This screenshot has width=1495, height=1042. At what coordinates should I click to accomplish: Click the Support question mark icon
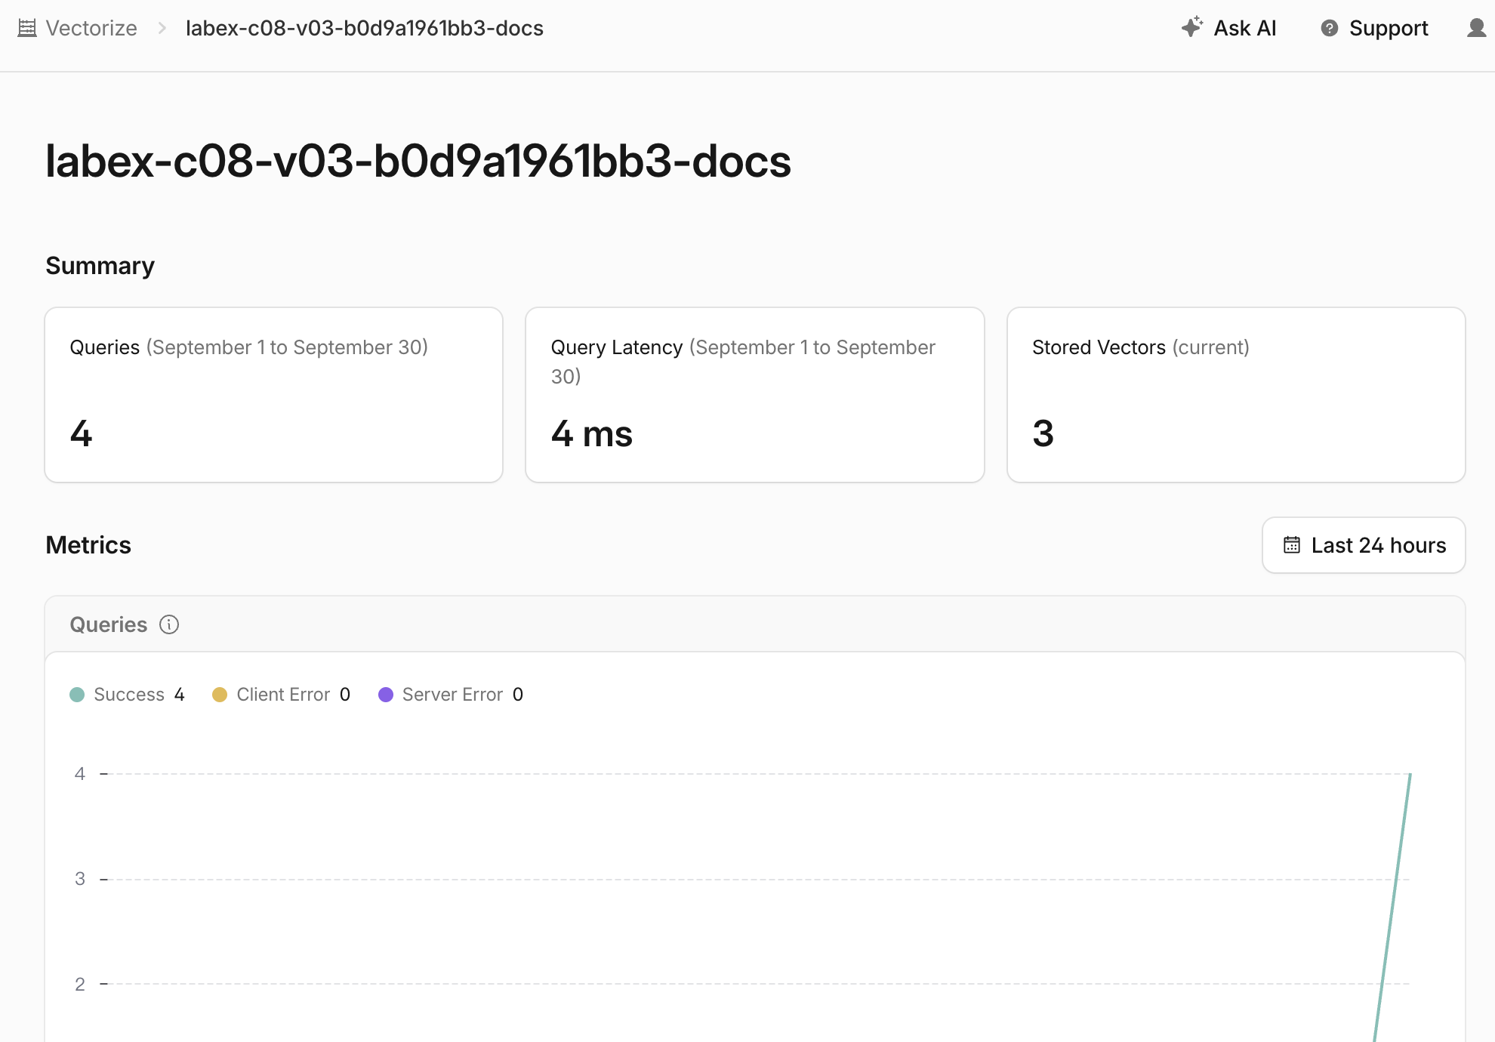[x=1330, y=28]
